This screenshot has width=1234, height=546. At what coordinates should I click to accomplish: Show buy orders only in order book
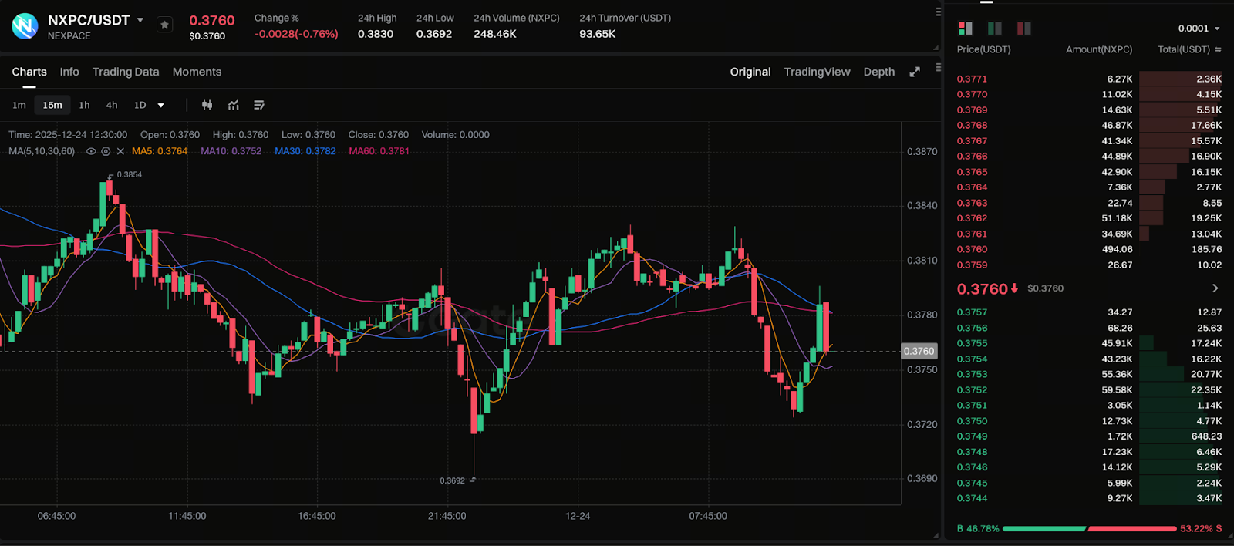pyautogui.click(x=995, y=29)
